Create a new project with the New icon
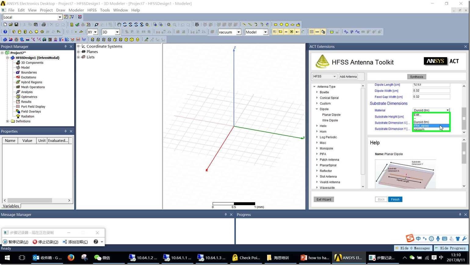 (x=5, y=24)
